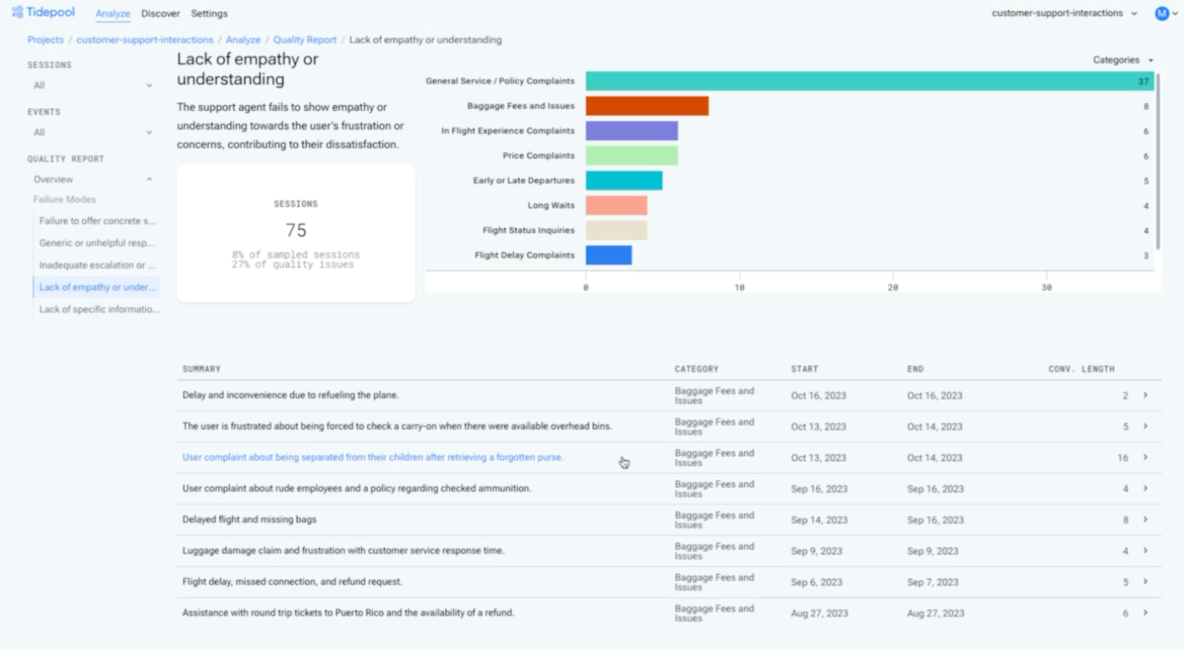
Task: Open the Categories dropdown above chart
Action: click(1122, 60)
